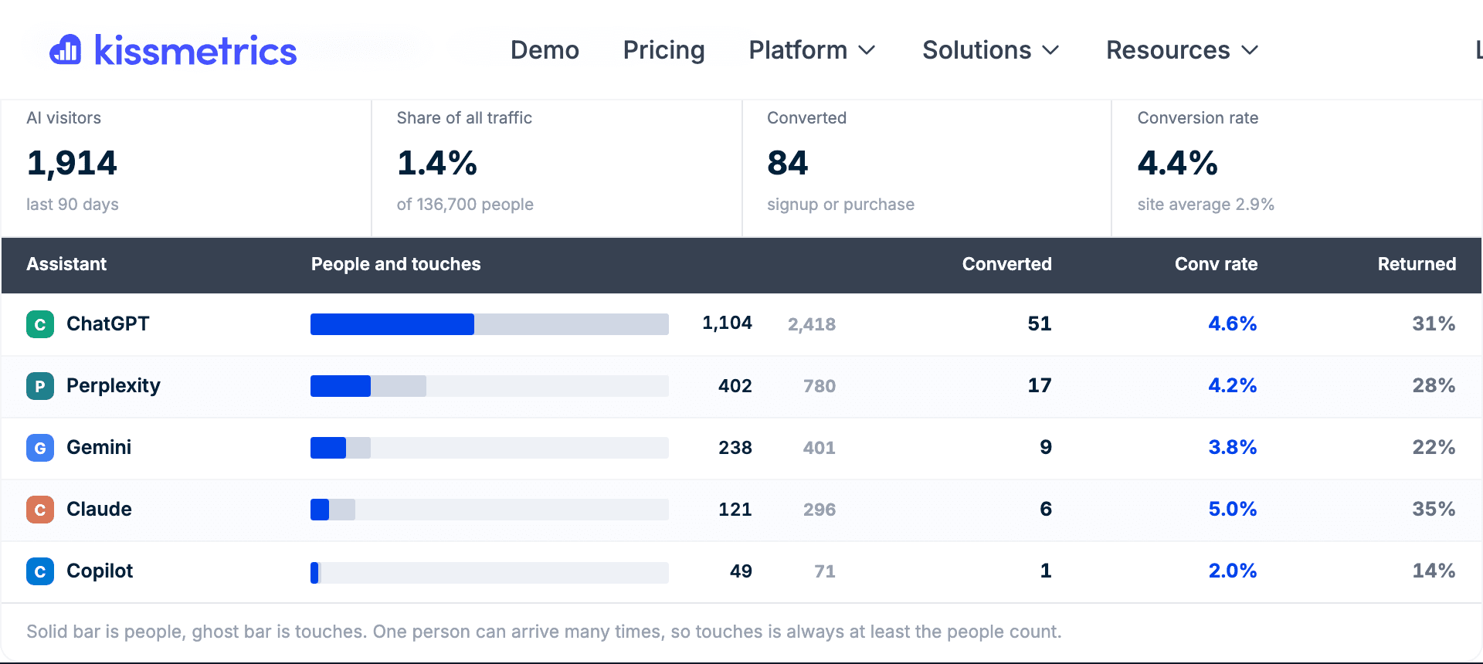Click ChatGPT's 2,418 touches count
The height and width of the screenshot is (664, 1483).
click(x=812, y=324)
